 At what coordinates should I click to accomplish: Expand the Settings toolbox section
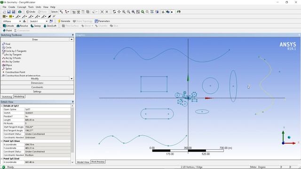pos(37,92)
